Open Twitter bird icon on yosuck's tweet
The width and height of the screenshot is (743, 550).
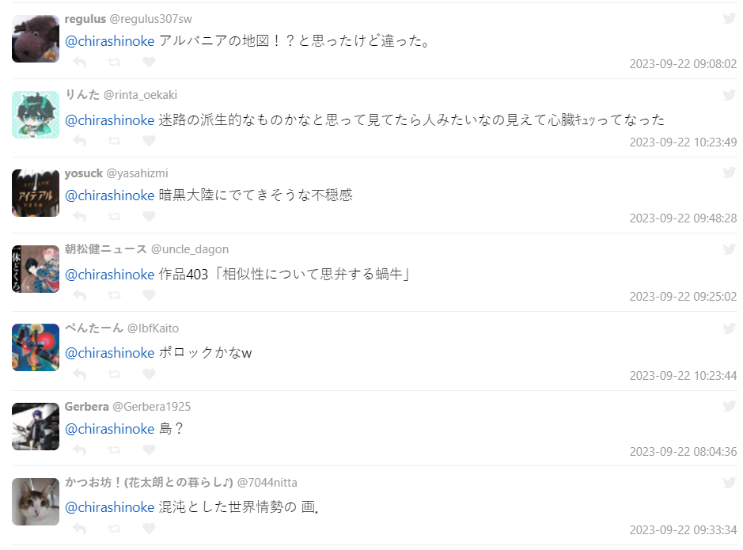[729, 173]
